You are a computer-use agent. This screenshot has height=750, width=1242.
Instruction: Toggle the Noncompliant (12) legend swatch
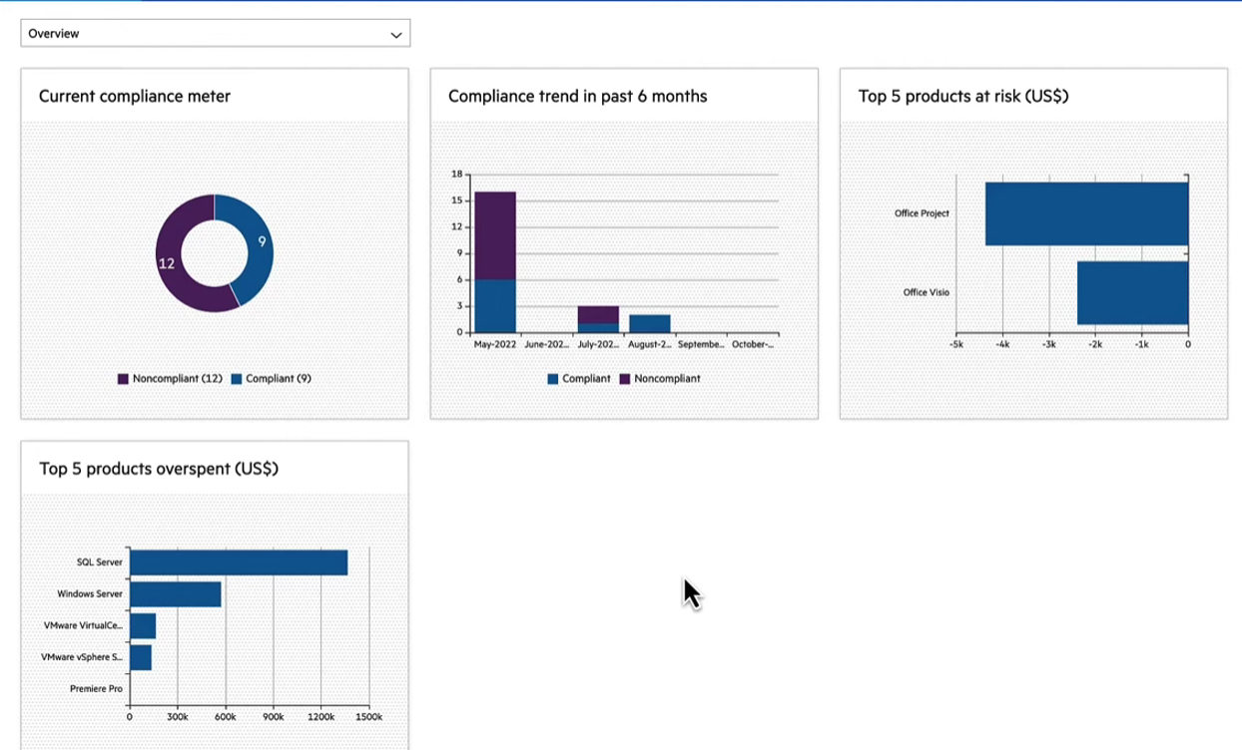pos(124,379)
